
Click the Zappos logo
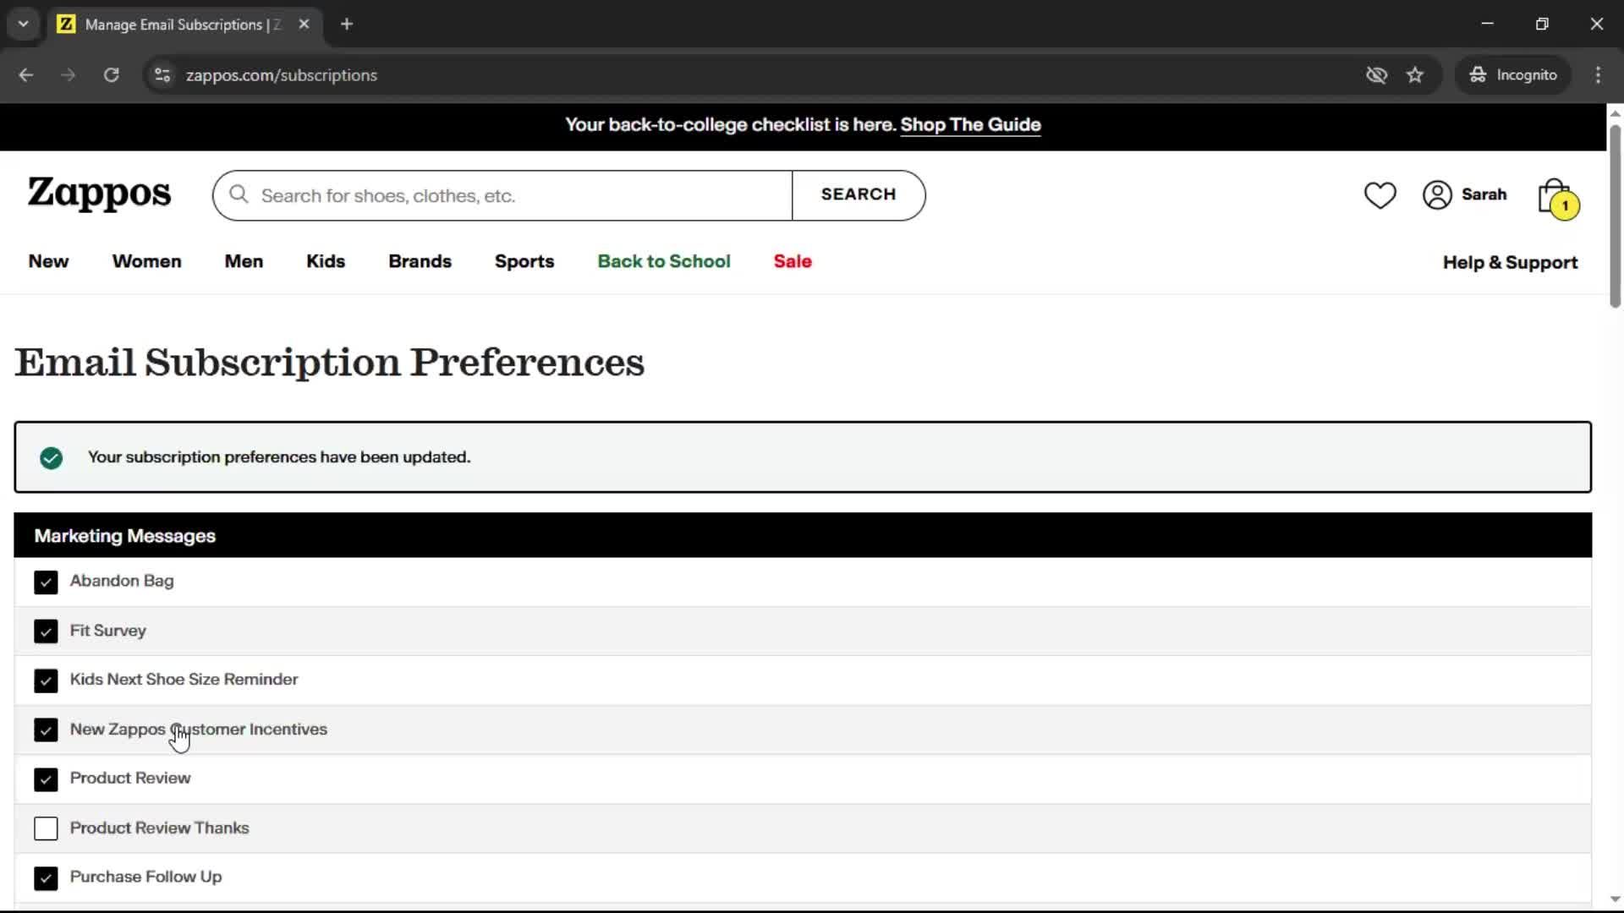pos(99,194)
